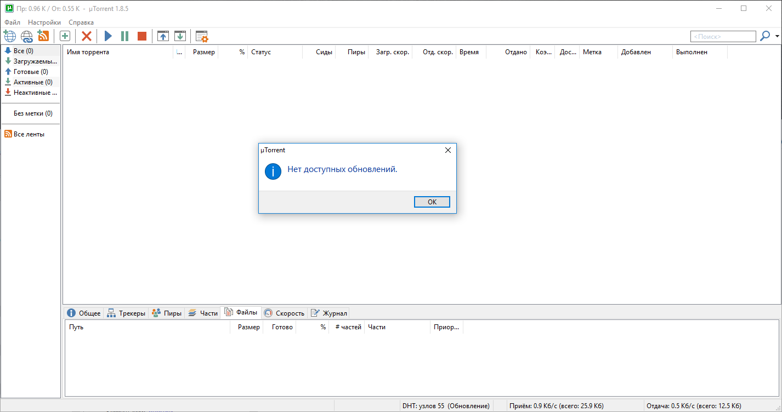Switch to the Общее tab
This screenshot has height=412, width=782.
coord(84,313)
